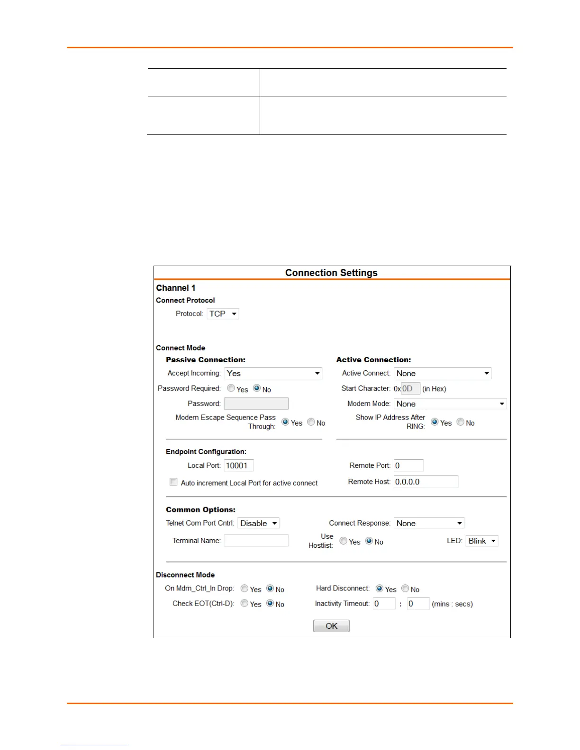
Task: Select Yes for Check EOT(Ctrl-D)
Action: click(245, 603)
